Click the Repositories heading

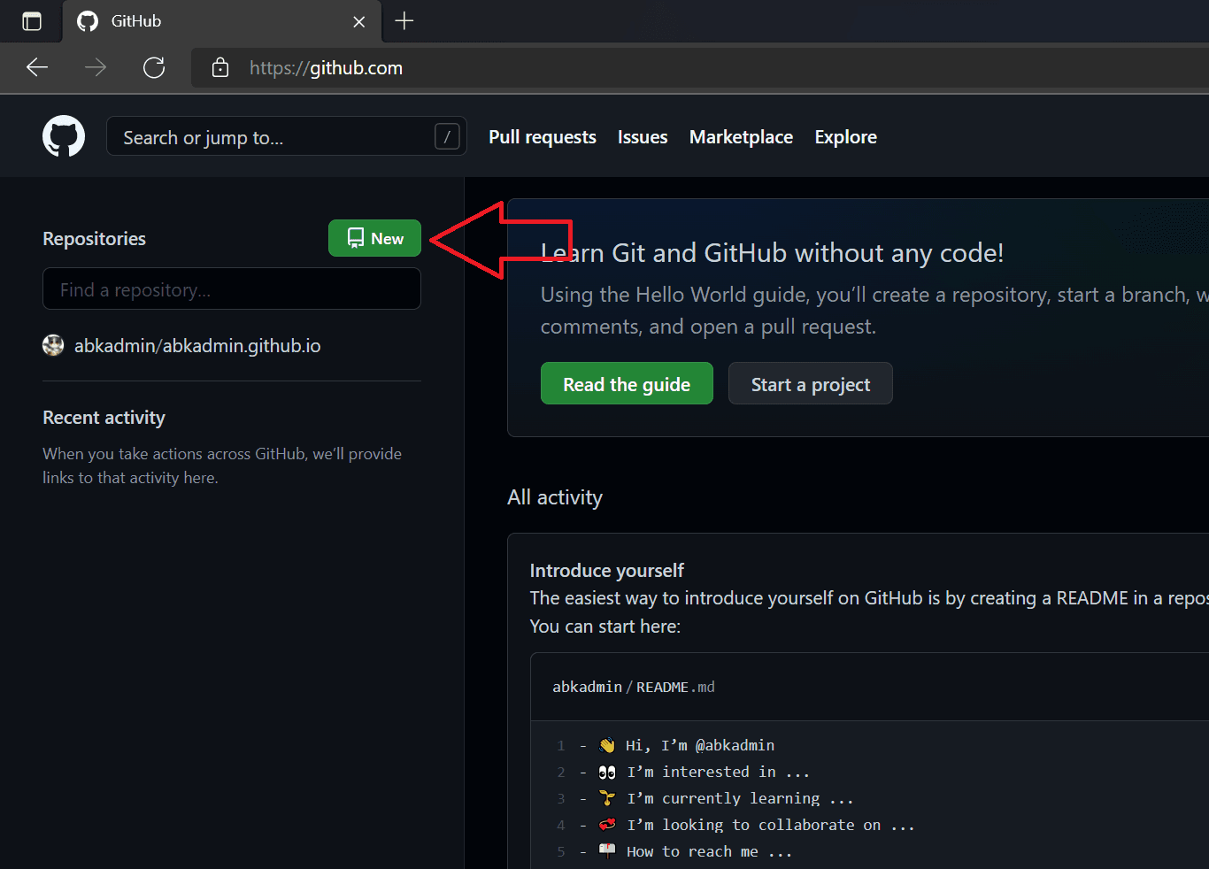pos(95,239)
